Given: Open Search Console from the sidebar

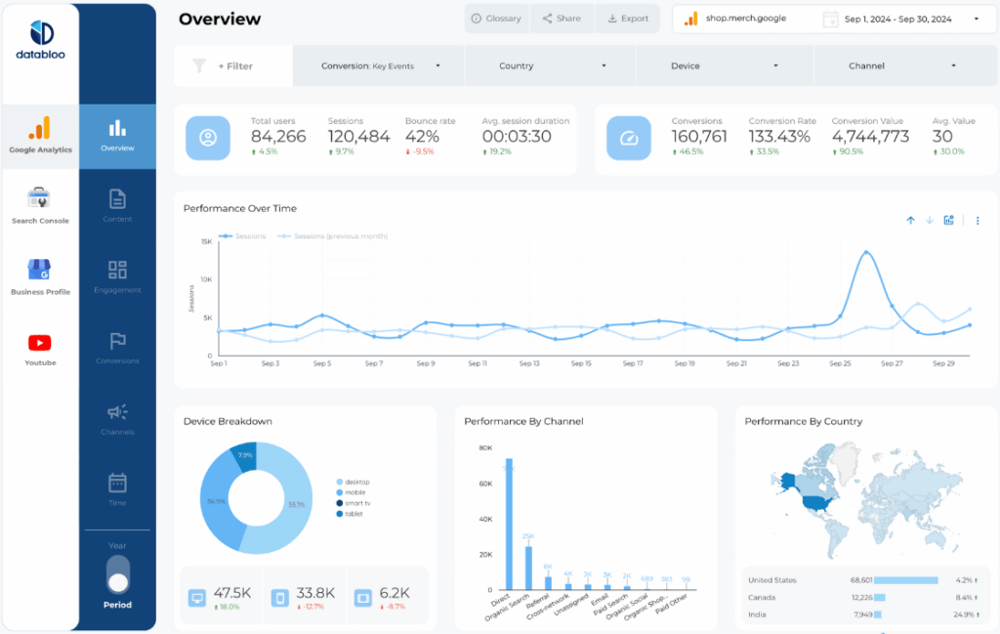Looking at the screenshot, I should tap(40, 203).
